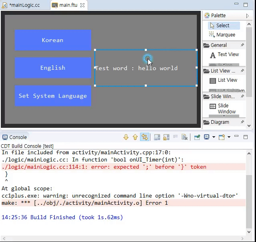Click the console scrollbar up arrow
The image size is (256, 242).
(249, 153)
